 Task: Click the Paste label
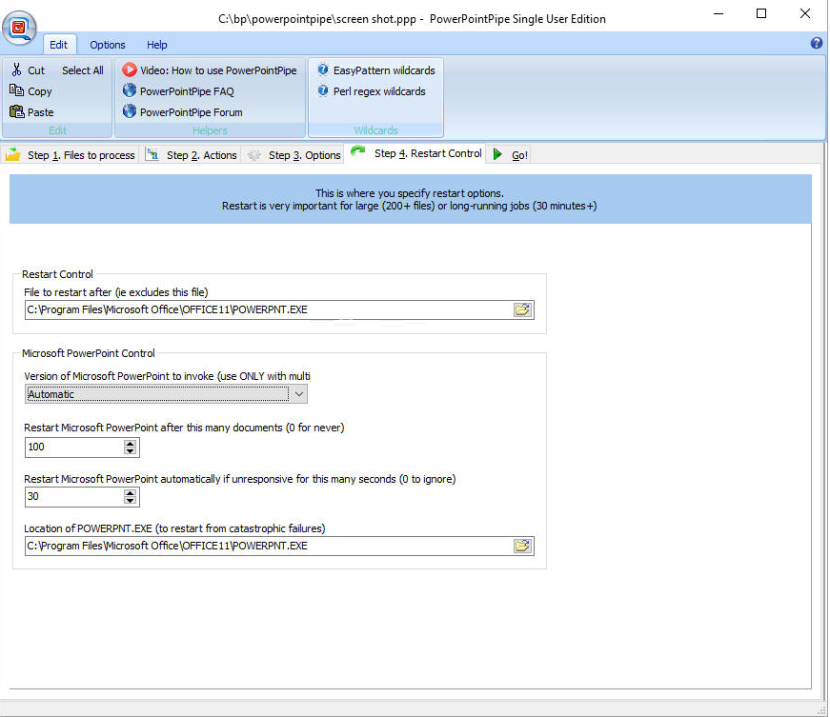(x=41, y=112)
